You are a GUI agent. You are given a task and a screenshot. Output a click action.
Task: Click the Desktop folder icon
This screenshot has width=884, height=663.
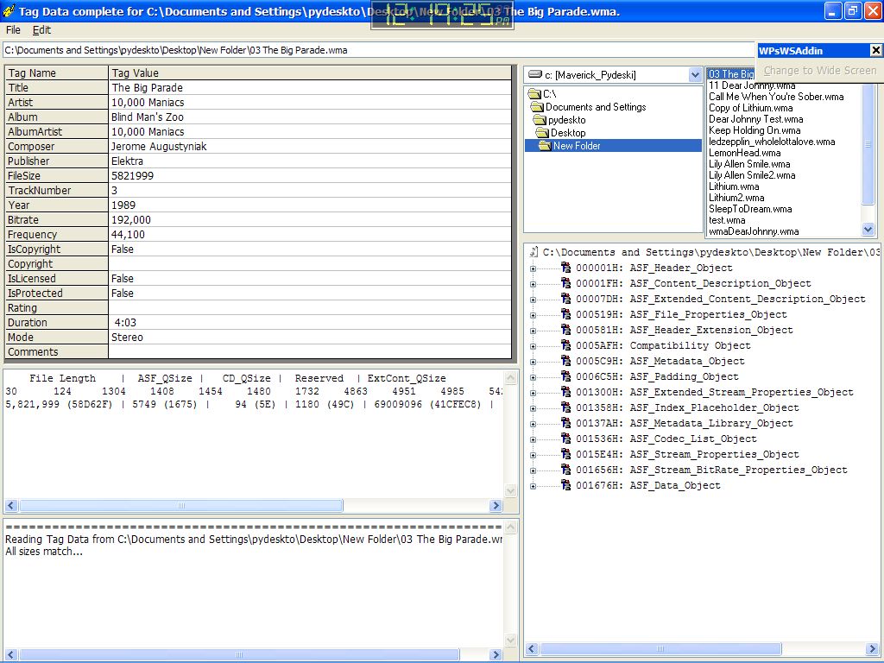point(542,133)
